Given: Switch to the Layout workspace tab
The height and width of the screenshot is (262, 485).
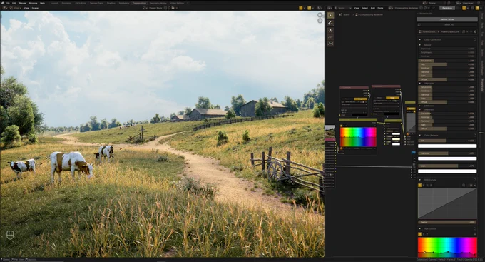Looking at the screenshot, I should click(x=54, y=3).
